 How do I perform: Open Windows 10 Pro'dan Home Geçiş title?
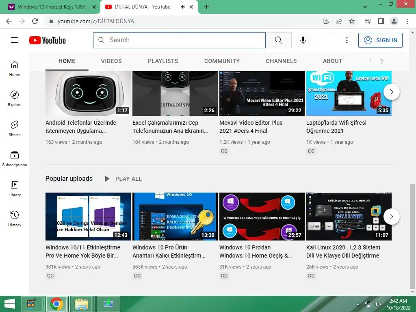pos(256,251)
